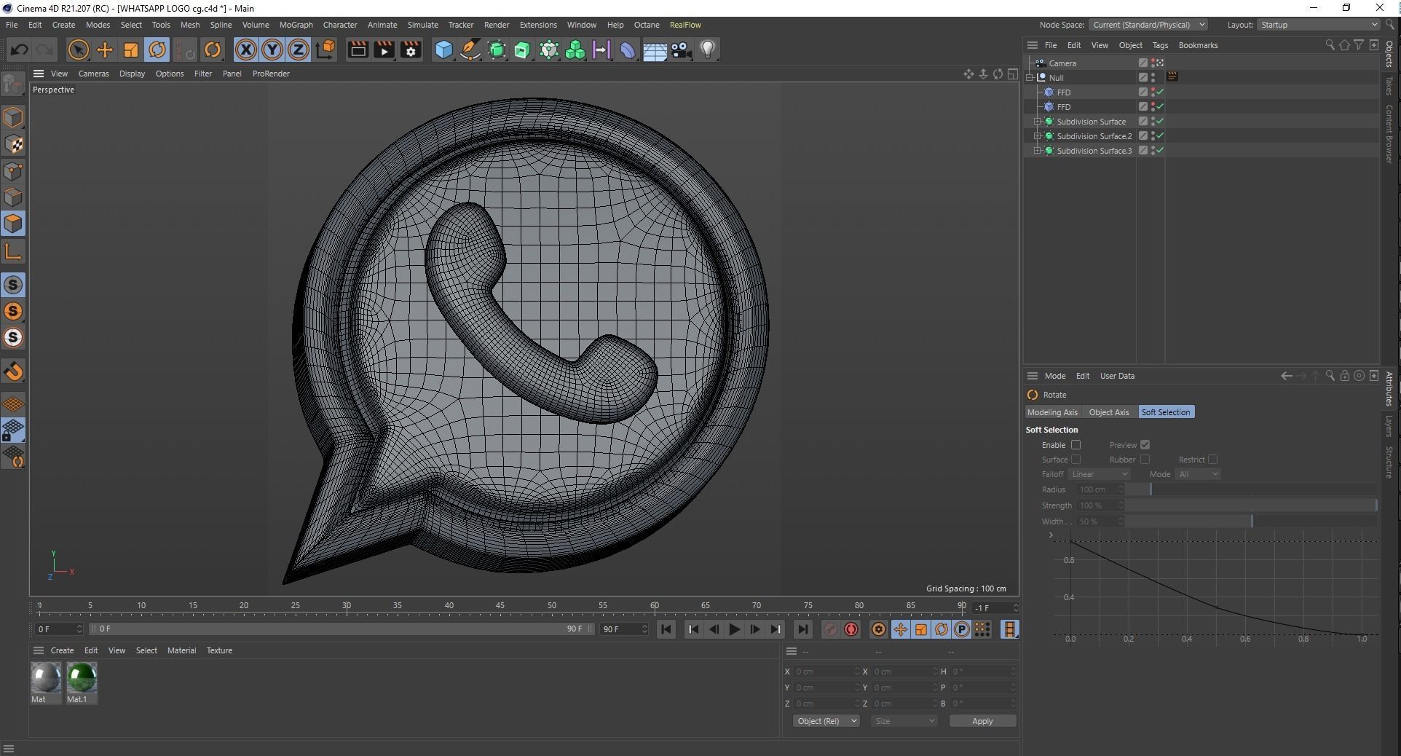This screenshot has height=756, width=1401.
Task: Open the Deformer Bend icon
Action: click(628, 50)
